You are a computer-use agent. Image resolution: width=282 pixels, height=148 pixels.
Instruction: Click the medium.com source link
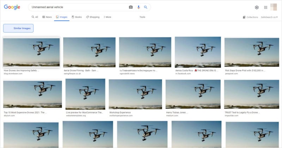(x=172, y=116)
